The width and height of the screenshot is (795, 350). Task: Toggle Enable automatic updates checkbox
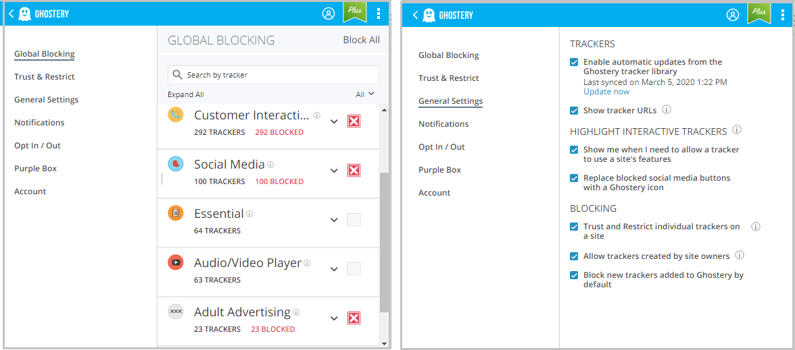574,62
